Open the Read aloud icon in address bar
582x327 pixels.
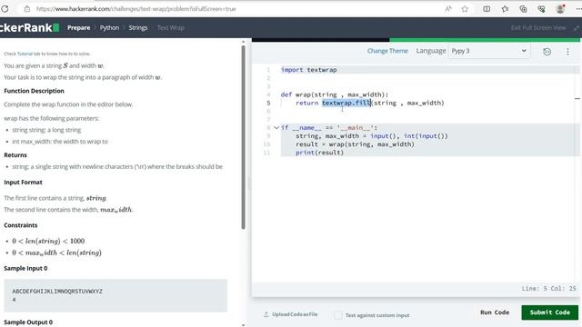(448, 9)
